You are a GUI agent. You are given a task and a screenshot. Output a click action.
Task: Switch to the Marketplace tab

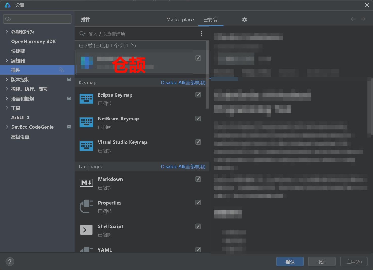[x=180, y=20]
